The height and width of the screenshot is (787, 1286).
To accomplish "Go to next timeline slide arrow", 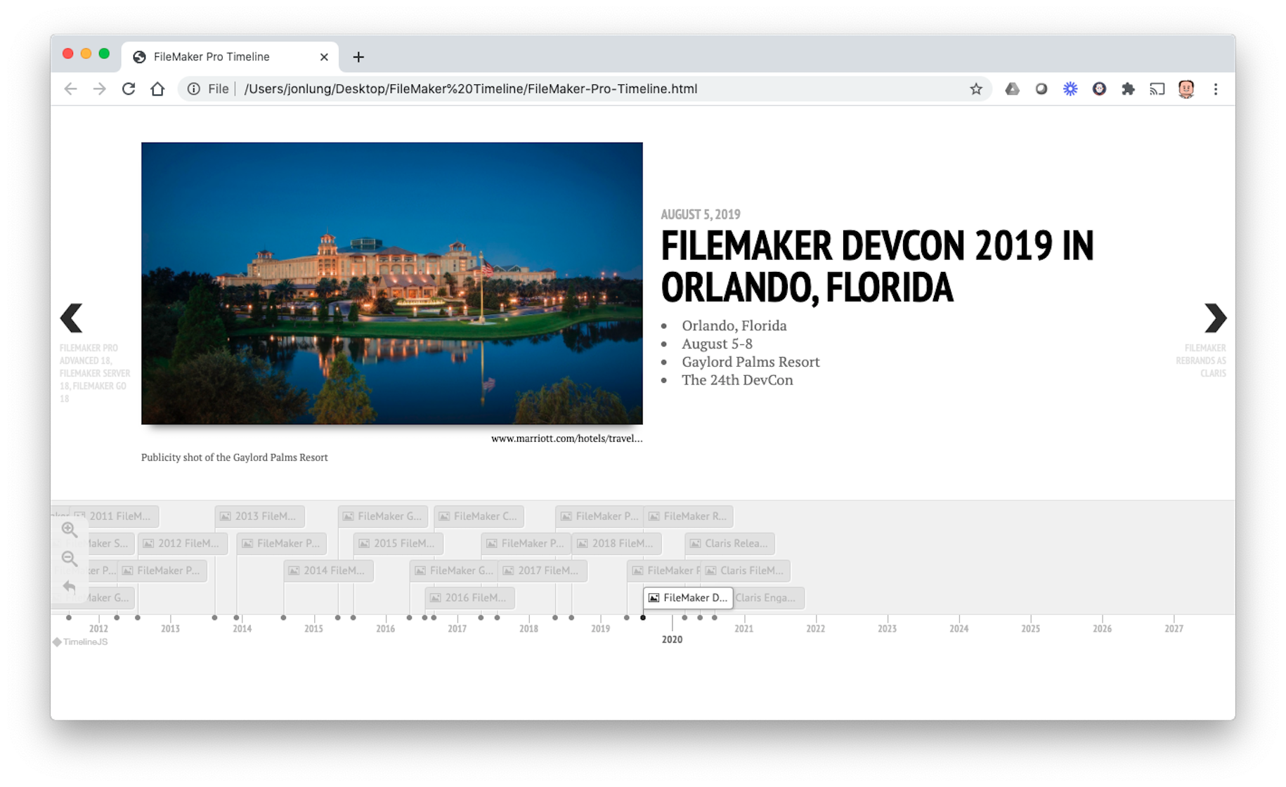I will 1215,318.
